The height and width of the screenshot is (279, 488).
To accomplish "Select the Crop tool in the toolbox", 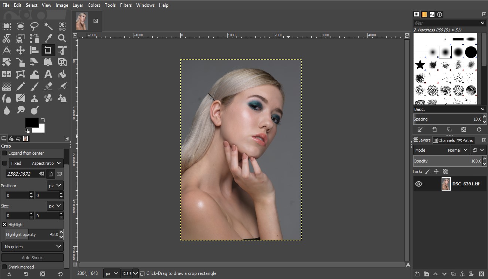I will [48, 50].
